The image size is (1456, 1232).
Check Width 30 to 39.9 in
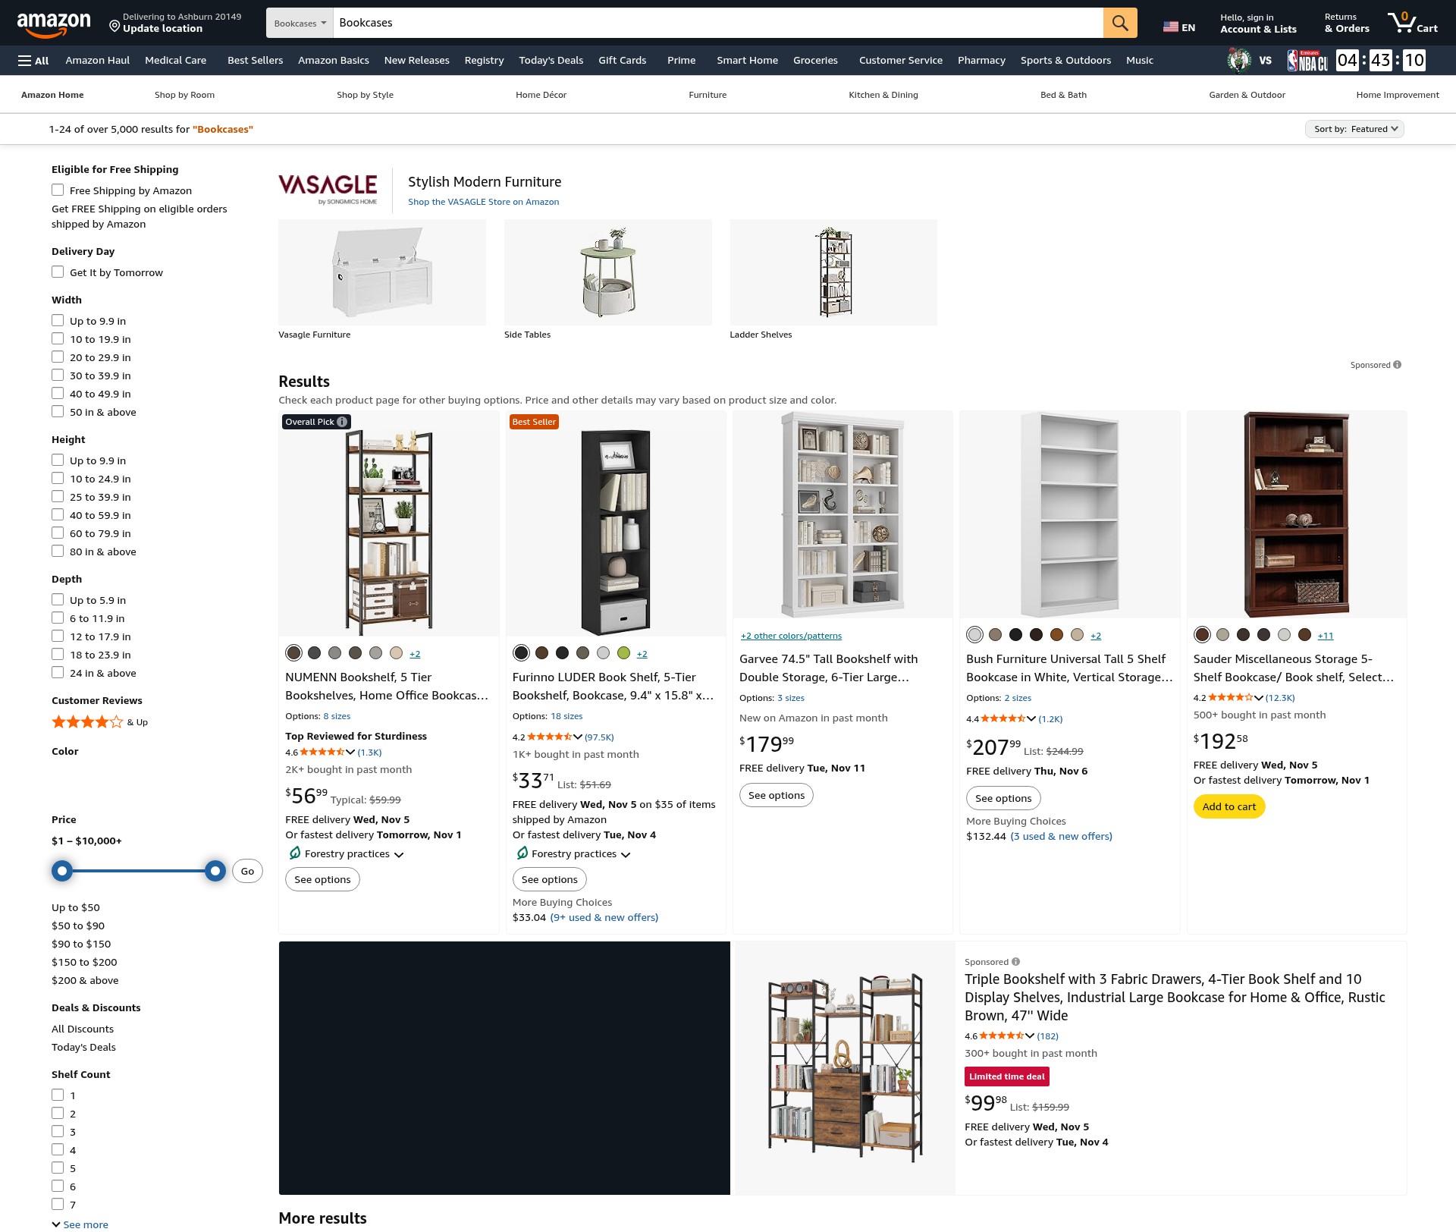tap(58, 376)
